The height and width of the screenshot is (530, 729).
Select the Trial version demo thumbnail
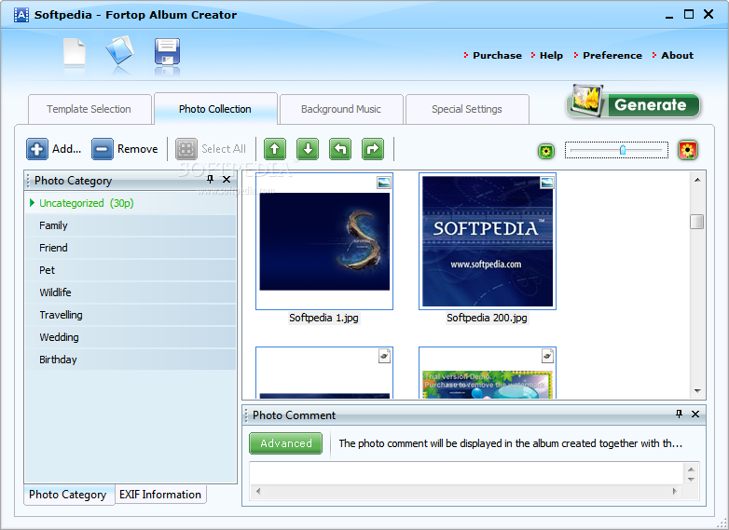(x=488, y=373)
